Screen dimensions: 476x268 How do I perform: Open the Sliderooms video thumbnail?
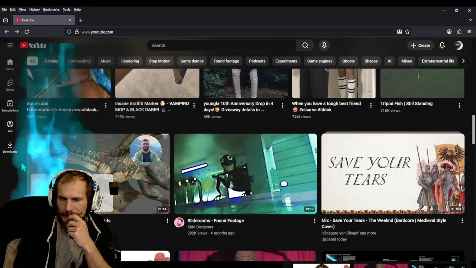click(245, 174)
